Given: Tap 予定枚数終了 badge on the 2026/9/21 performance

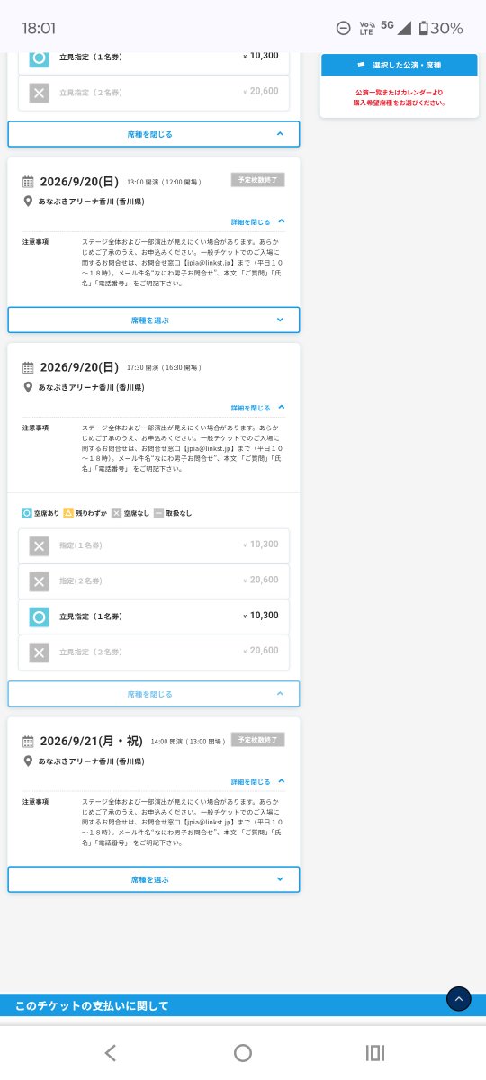Looking at the screenshot, I should tap(257, 740).
